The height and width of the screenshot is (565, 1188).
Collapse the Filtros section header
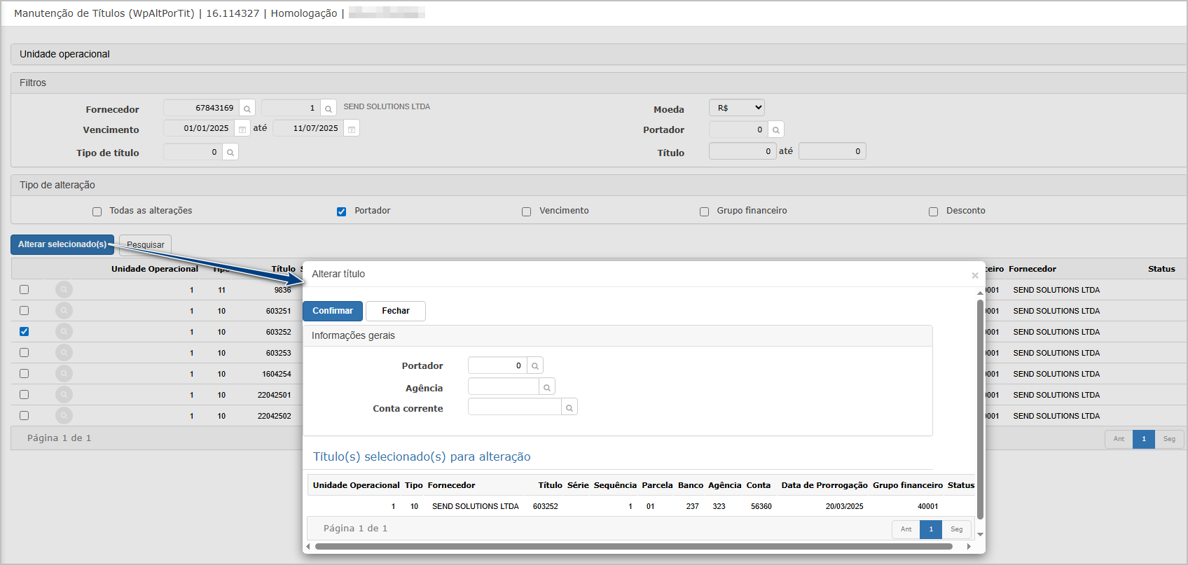tap(599, 83)
